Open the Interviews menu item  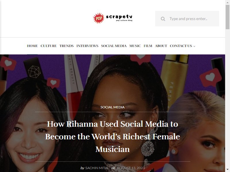click(x=87, y=46)
